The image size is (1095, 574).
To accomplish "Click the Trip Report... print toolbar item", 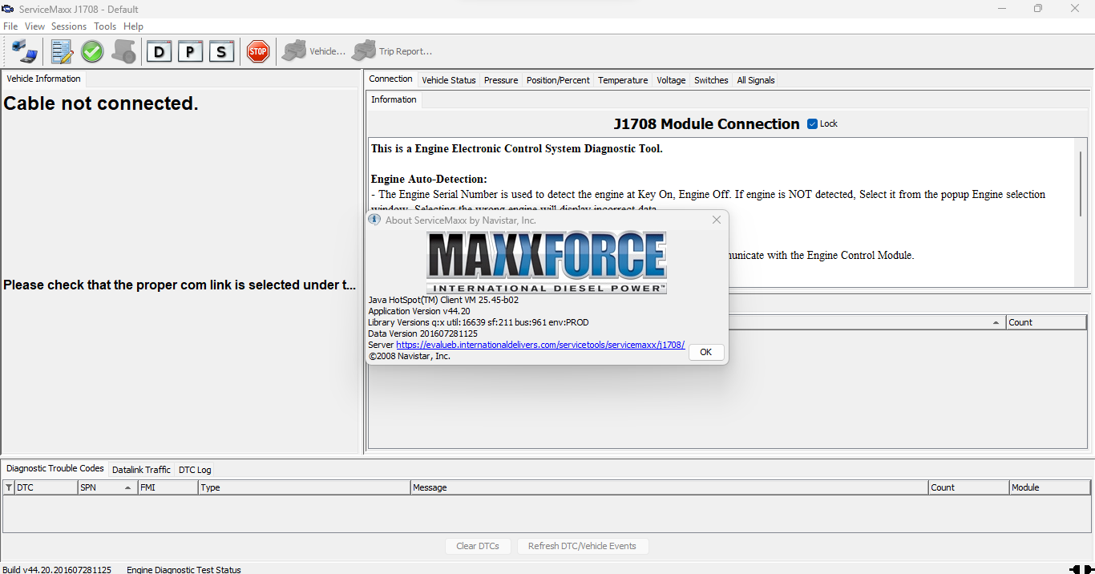I will pos(392,51).
